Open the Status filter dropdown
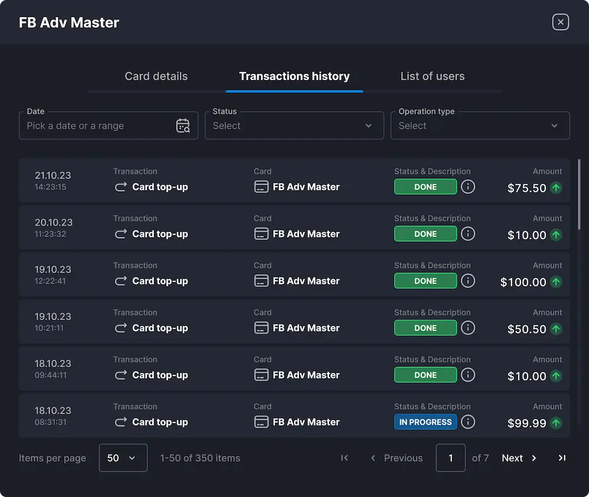Screen dimensions: 589x497 coord(294,126)
